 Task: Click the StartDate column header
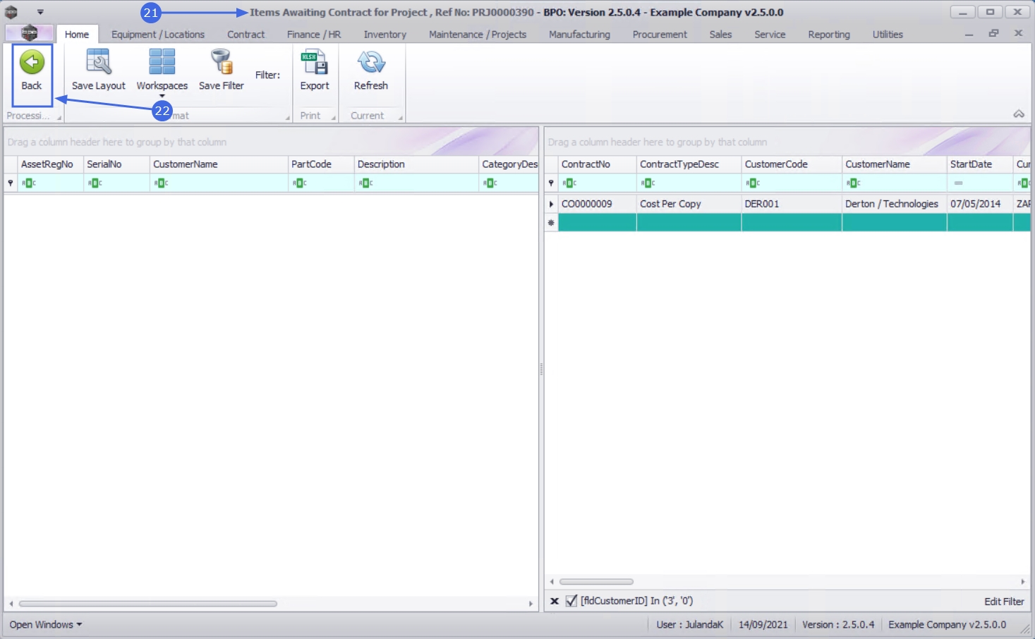tap(981, 164)
